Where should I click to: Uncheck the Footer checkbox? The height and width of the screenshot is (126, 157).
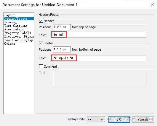[x=41, y=43]
